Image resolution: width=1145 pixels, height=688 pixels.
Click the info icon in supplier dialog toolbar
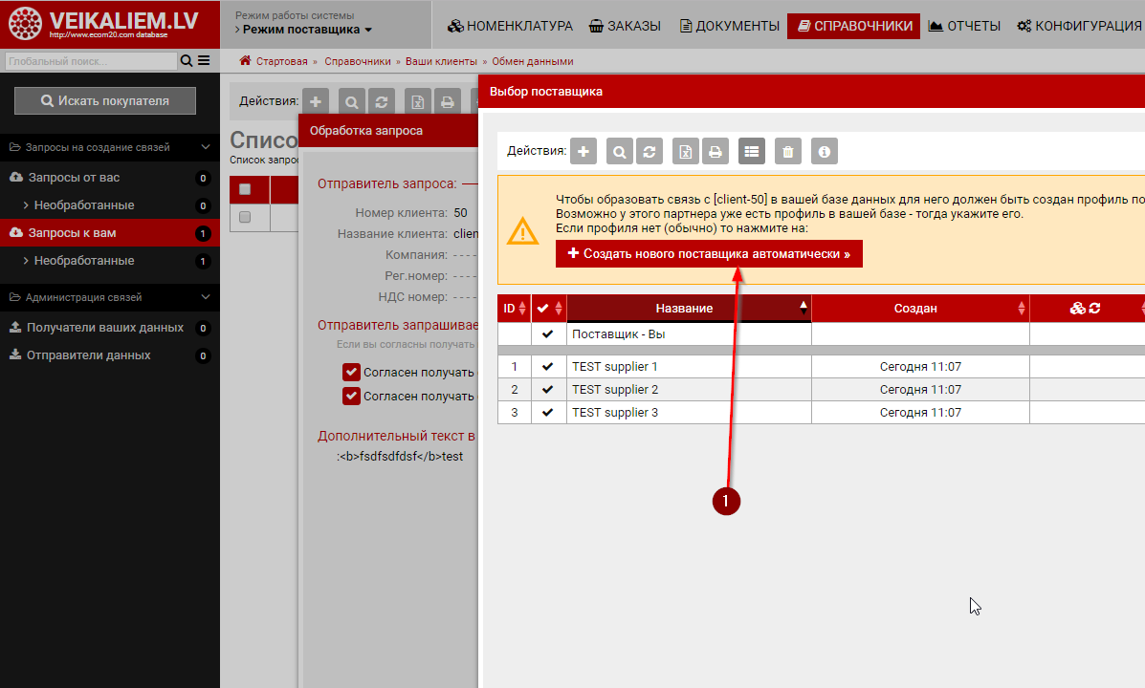[825, 151]
